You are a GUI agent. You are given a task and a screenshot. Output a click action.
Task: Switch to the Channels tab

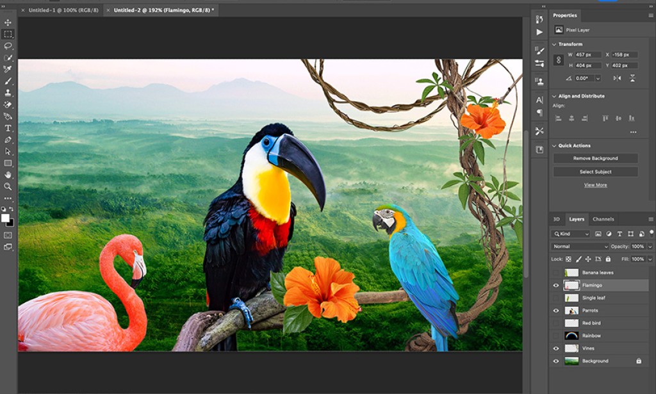pos(604,218)
